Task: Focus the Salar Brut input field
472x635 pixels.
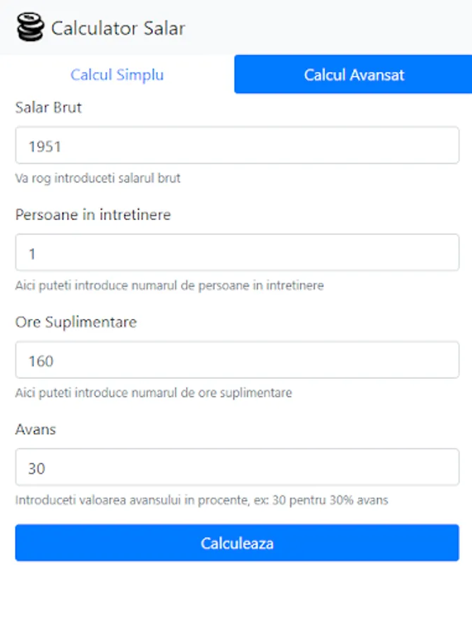Action: pyautogui.click(x=237, y=146)
